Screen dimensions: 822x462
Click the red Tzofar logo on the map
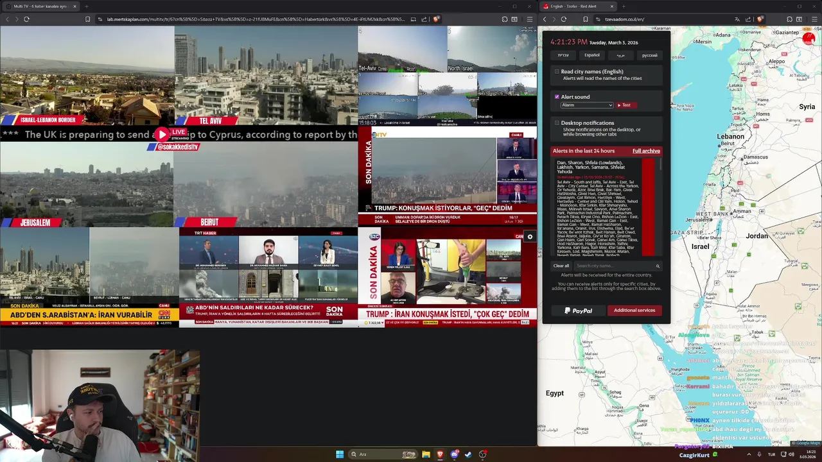[x=809, y=38]
